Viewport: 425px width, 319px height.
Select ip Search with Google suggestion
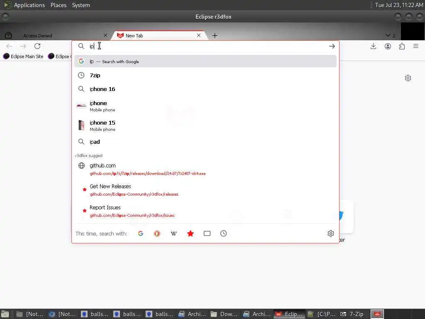[x=205, y=61]
